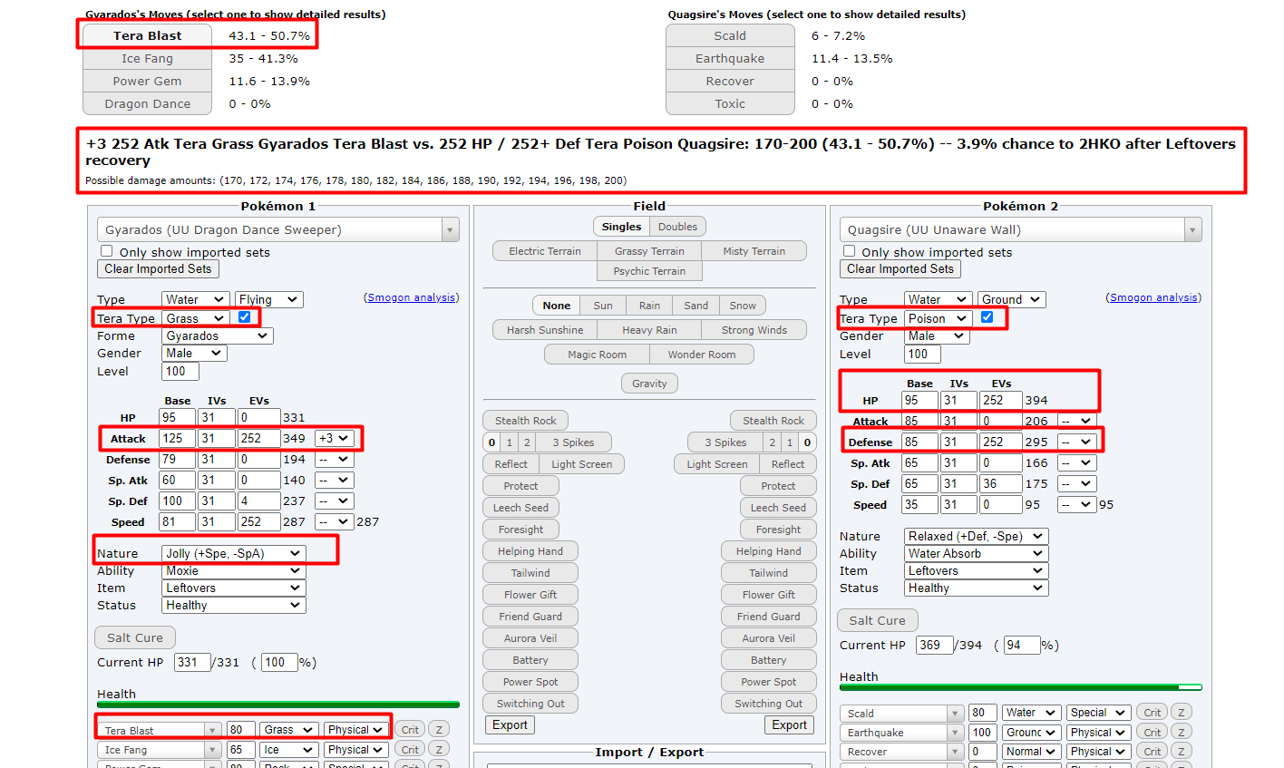Open the Quagsire set selector dropdown
The height and width of the screenshot is (768, 1284).
tap(1021, 229)
